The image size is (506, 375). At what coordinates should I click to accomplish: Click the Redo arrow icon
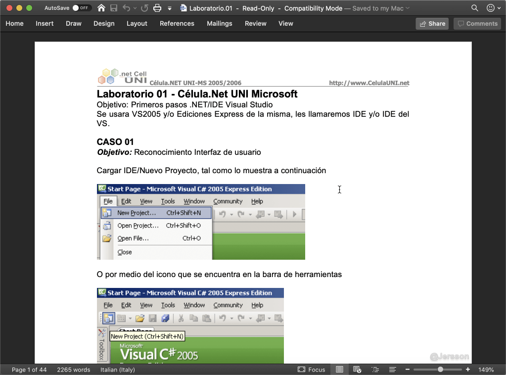click(x=144, y=8)
